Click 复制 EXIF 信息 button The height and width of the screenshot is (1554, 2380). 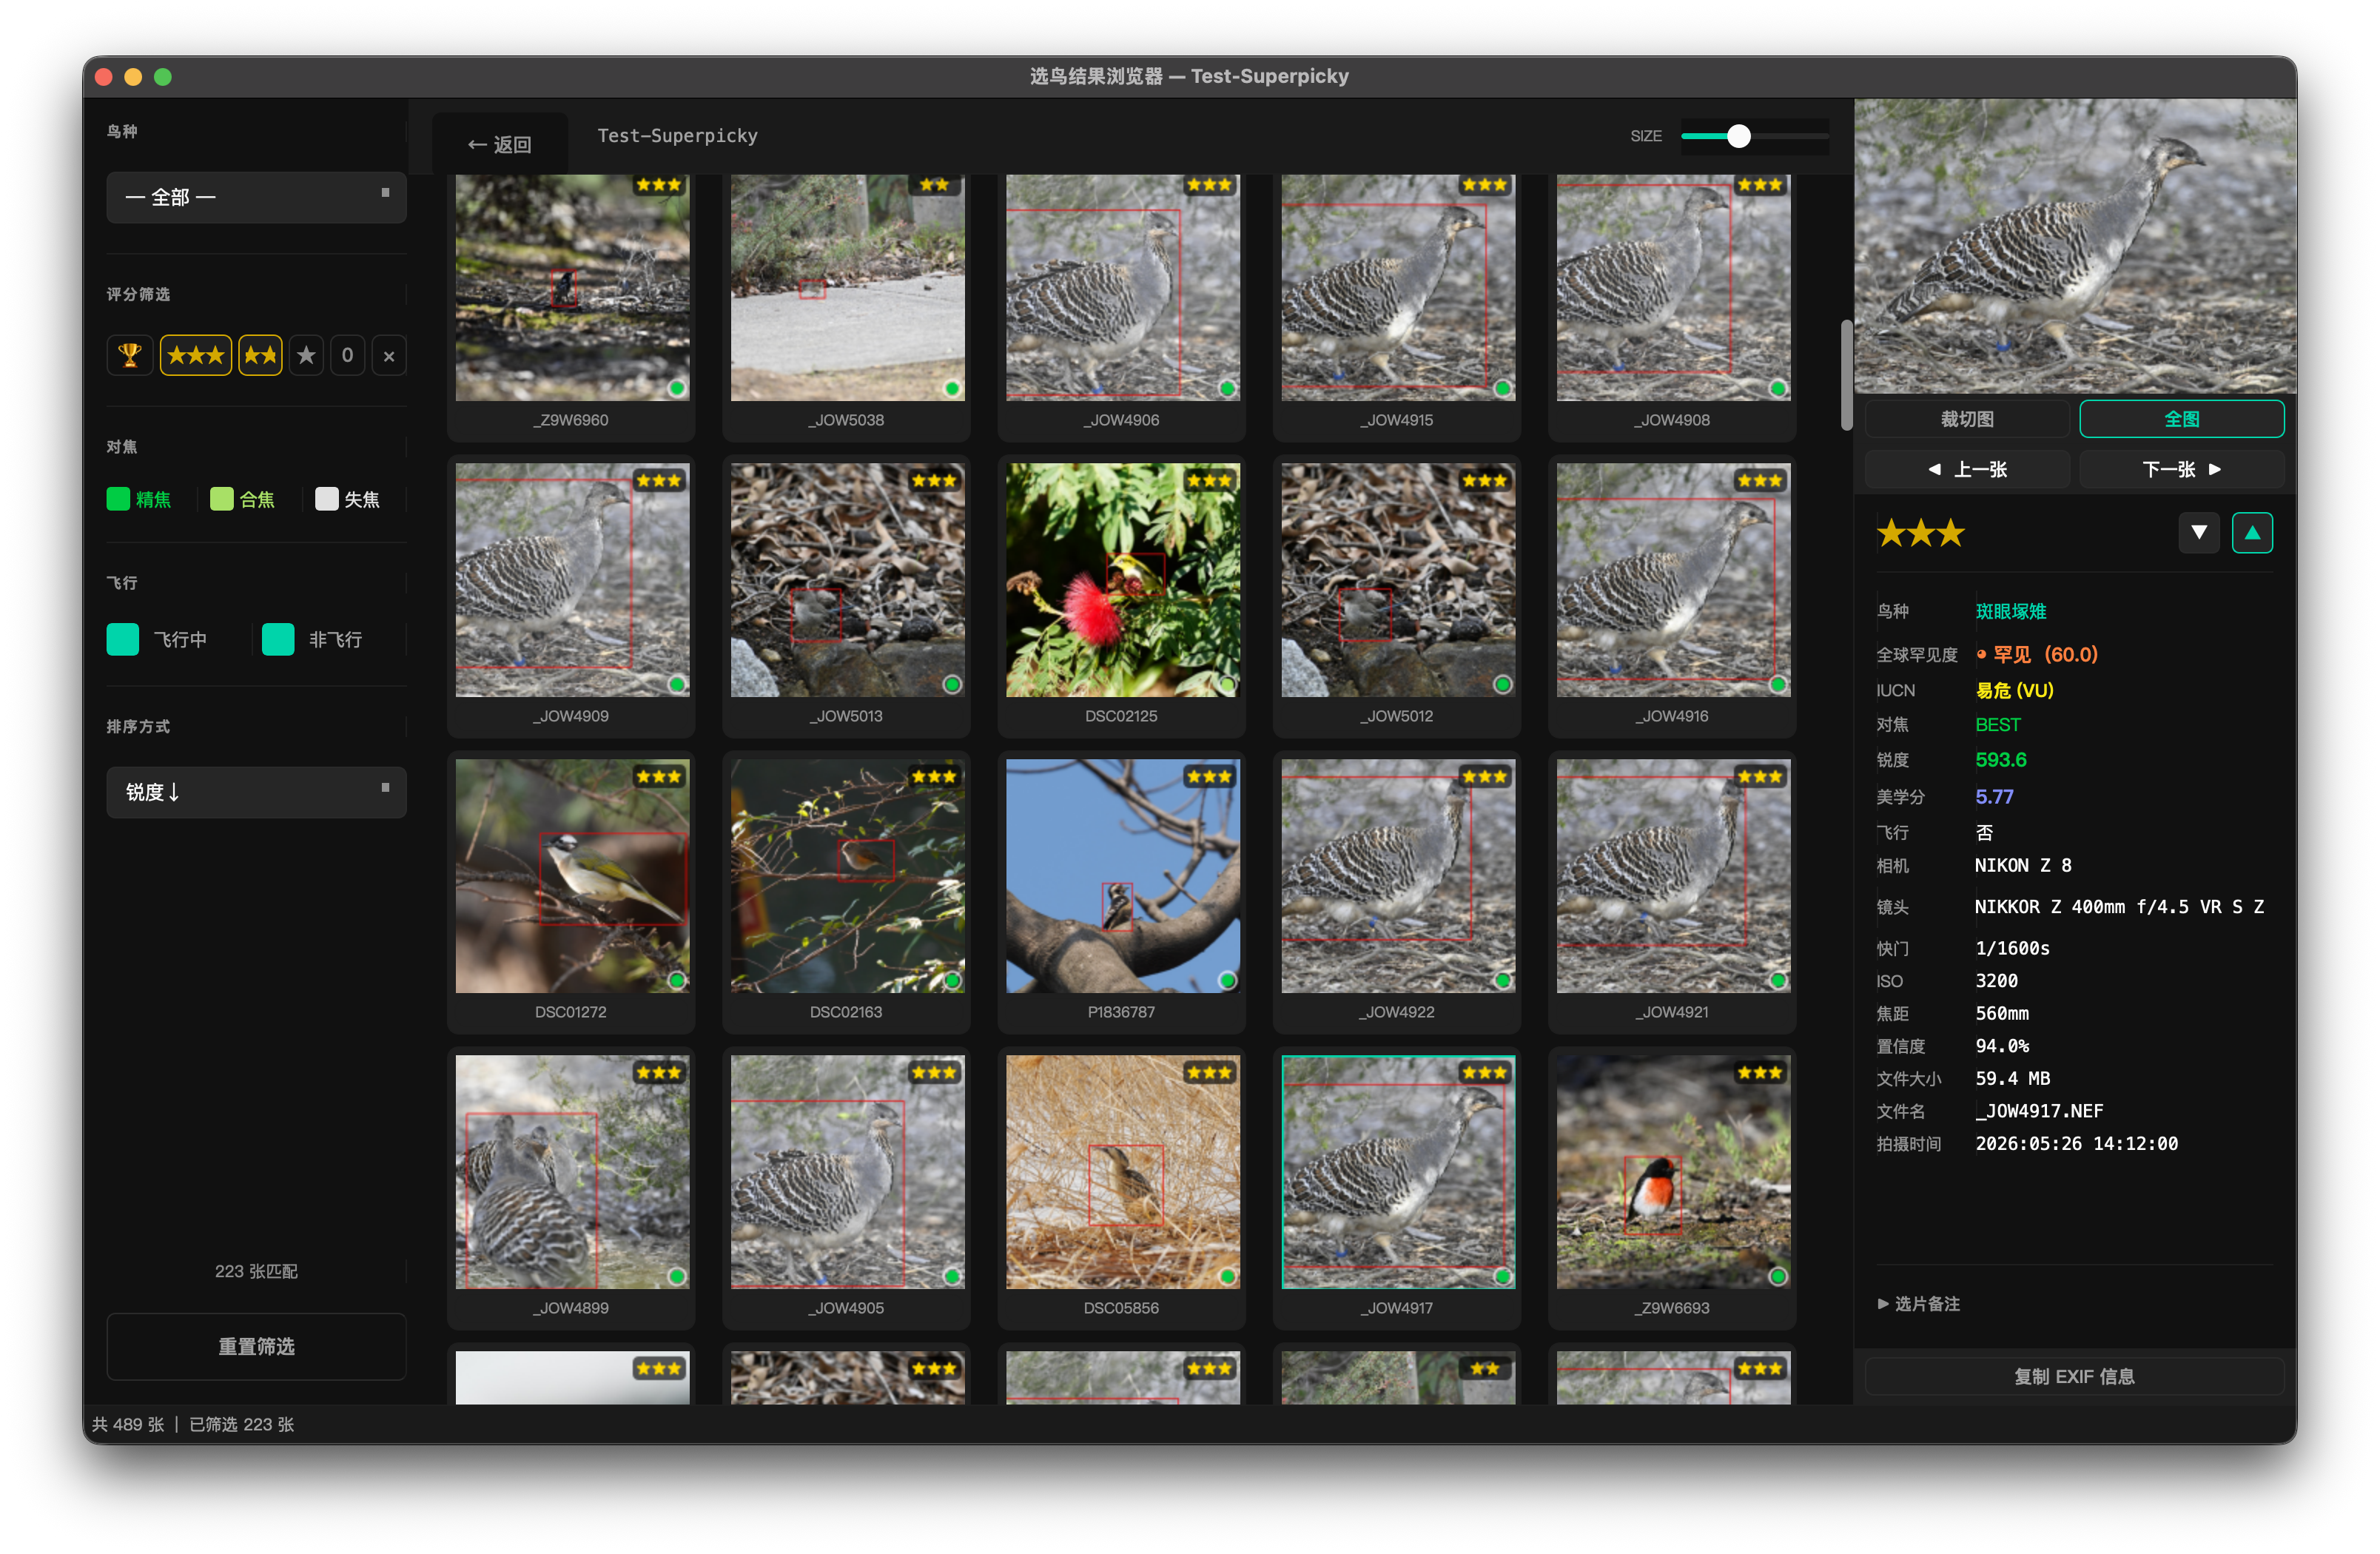point(2075,1378)
